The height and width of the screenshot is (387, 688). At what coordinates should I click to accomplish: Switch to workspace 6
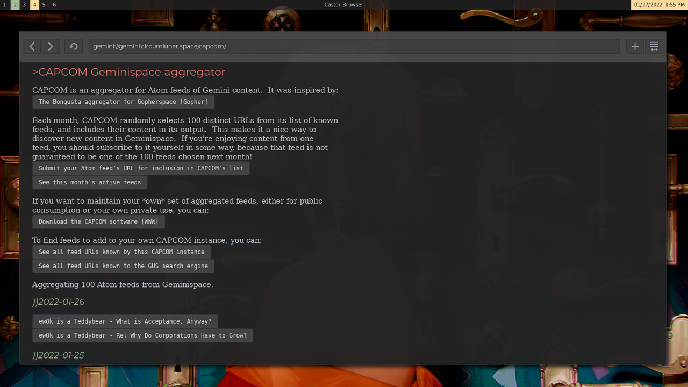(x=54, y=5)
